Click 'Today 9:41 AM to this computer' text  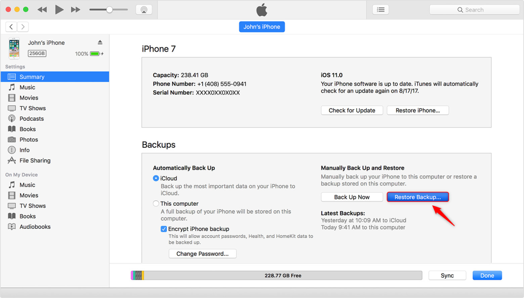coord(363,227)
